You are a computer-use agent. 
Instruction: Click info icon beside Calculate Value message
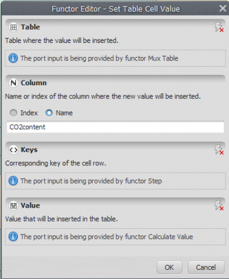[13, 237]
